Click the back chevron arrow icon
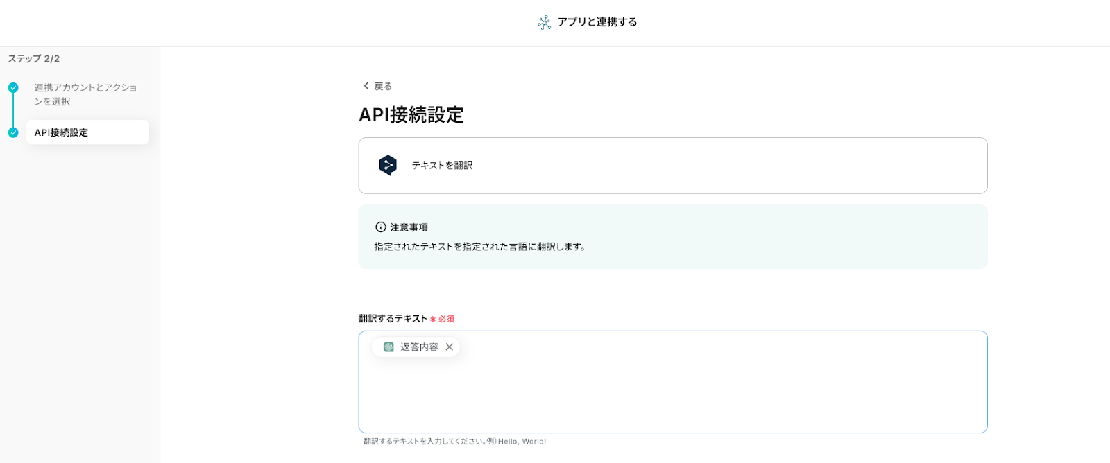This screenshot has height=463, width=1110. pos(366,86)
